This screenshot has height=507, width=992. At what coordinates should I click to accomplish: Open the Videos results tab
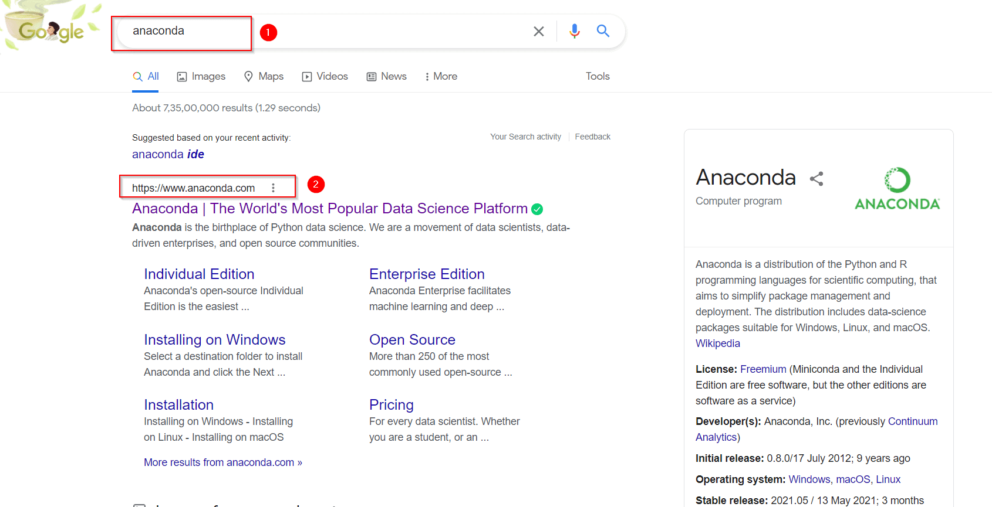(325, 76)
